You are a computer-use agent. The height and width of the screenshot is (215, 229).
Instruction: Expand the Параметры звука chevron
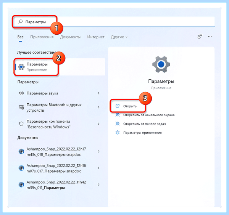pyautogui.click(x=98, y=93)
